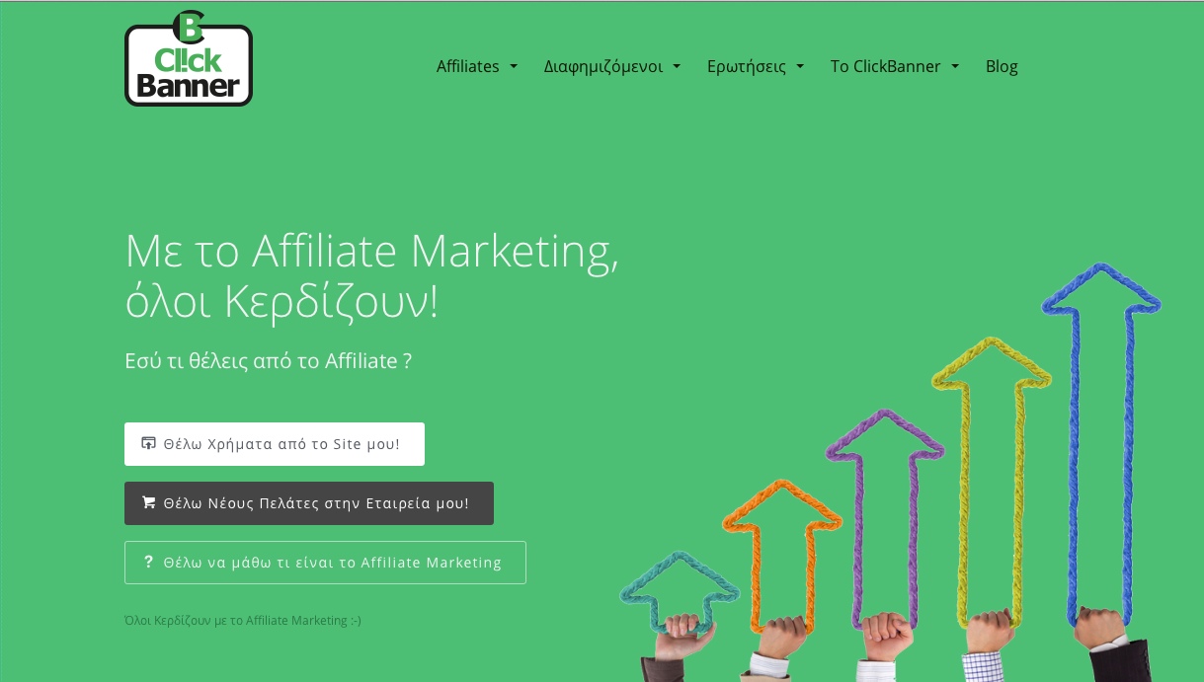Expand the Διαφημιζόμενοι dropdown arrow
This screenshot has height=682, width=1204.
click(x=677, y=67)
